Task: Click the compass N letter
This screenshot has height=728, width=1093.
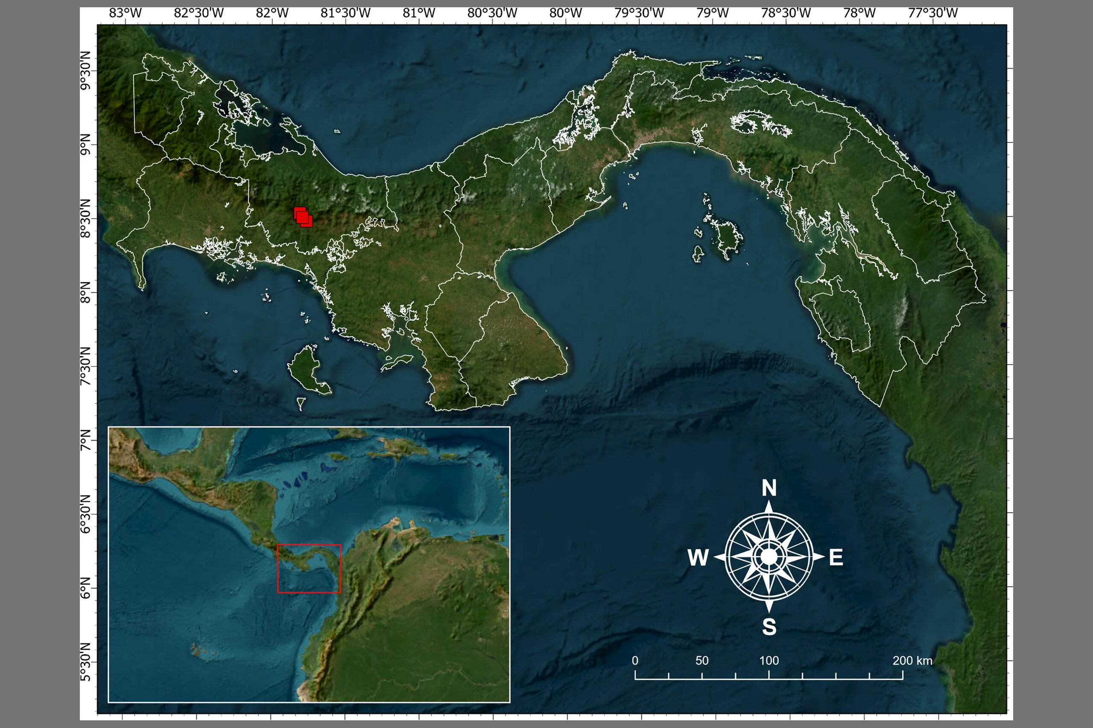Action: [769, 488]
